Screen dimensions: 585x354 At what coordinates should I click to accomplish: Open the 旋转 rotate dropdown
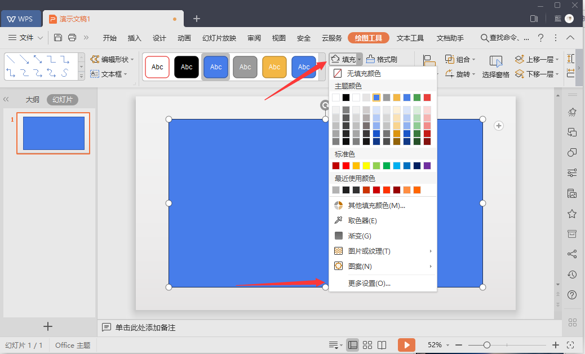tap(460, 74)
